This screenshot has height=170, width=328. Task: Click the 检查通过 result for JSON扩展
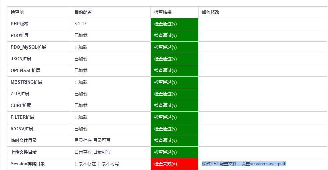pyautogui.click(x=175, y=59)
